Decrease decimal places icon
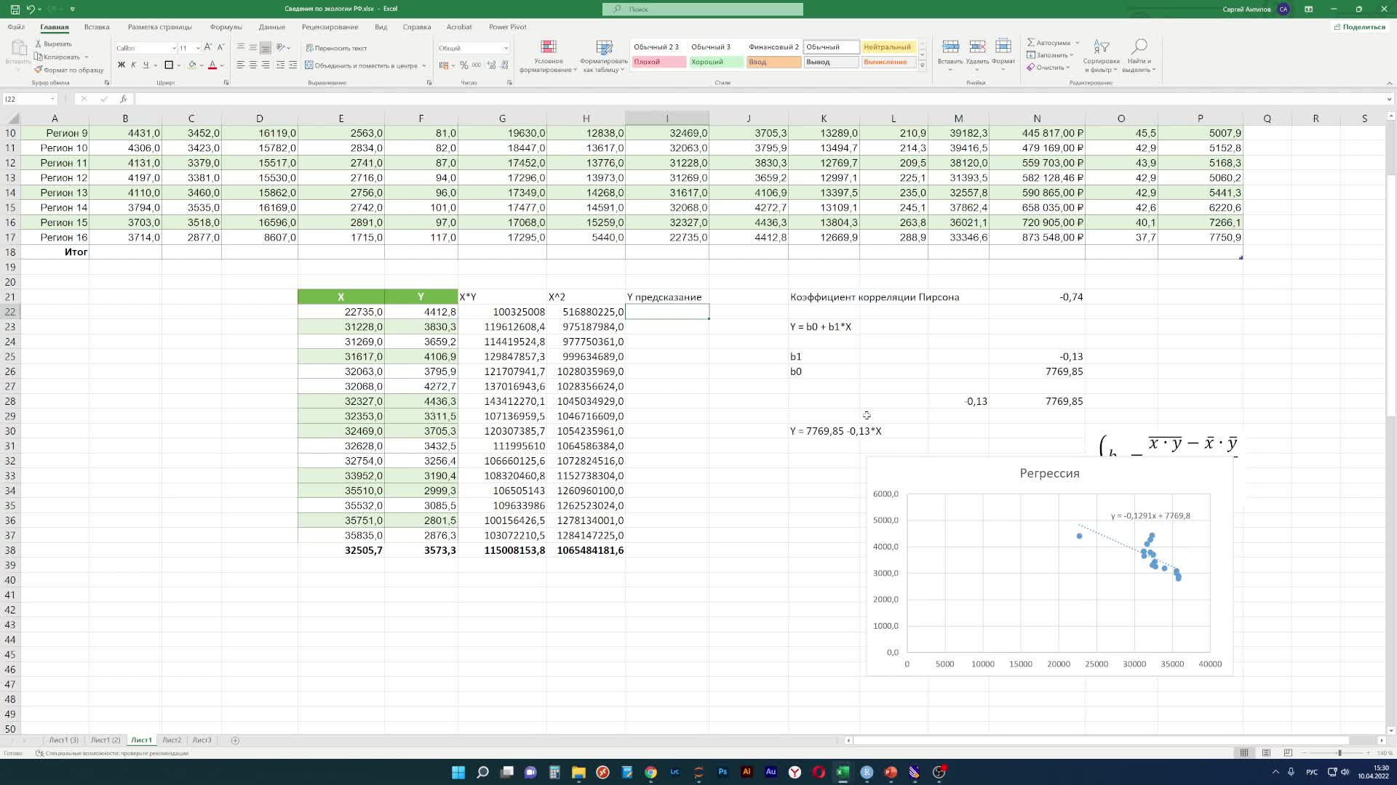 (504, 65)
